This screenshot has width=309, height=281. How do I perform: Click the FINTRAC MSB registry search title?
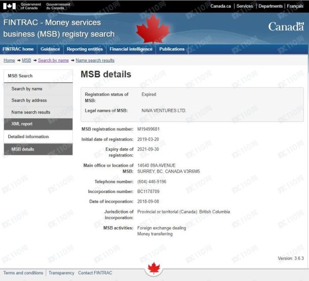click(x=59, y=28)
